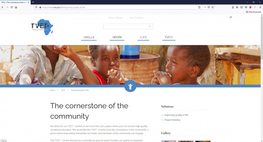Viewport: 263px width, 142px height.
Task: Open the TVET+ navigation item
Action: tap(169, 37)
